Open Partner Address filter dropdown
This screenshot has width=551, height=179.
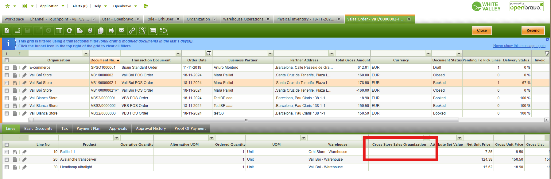(332, 53)
